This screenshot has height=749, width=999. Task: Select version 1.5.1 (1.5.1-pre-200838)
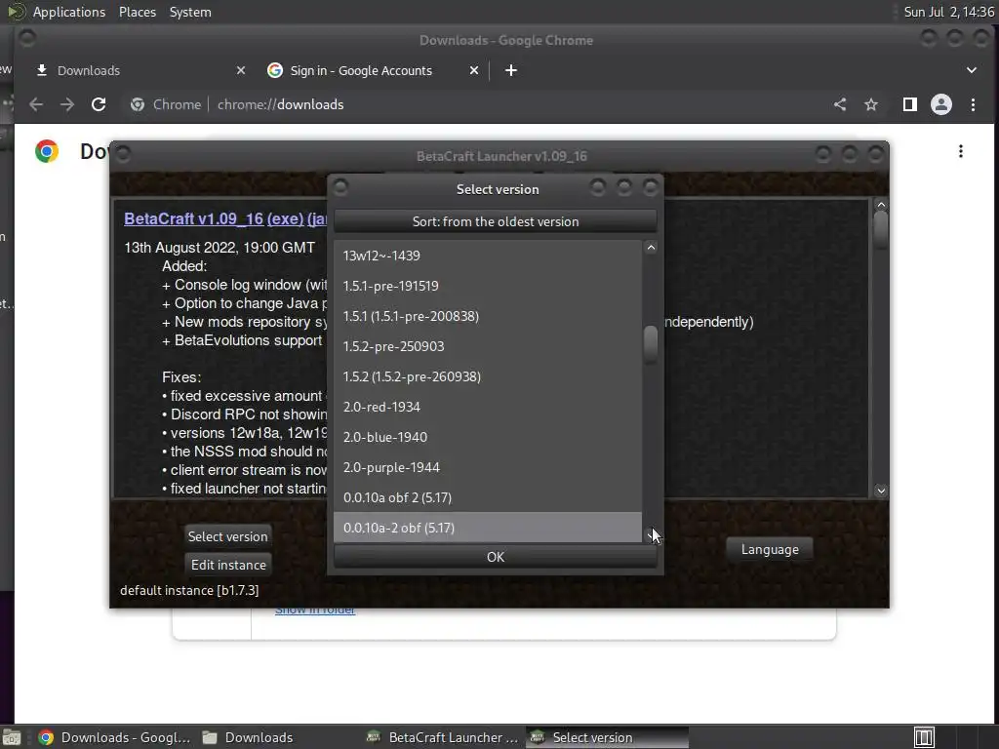[x=488, y=316]
